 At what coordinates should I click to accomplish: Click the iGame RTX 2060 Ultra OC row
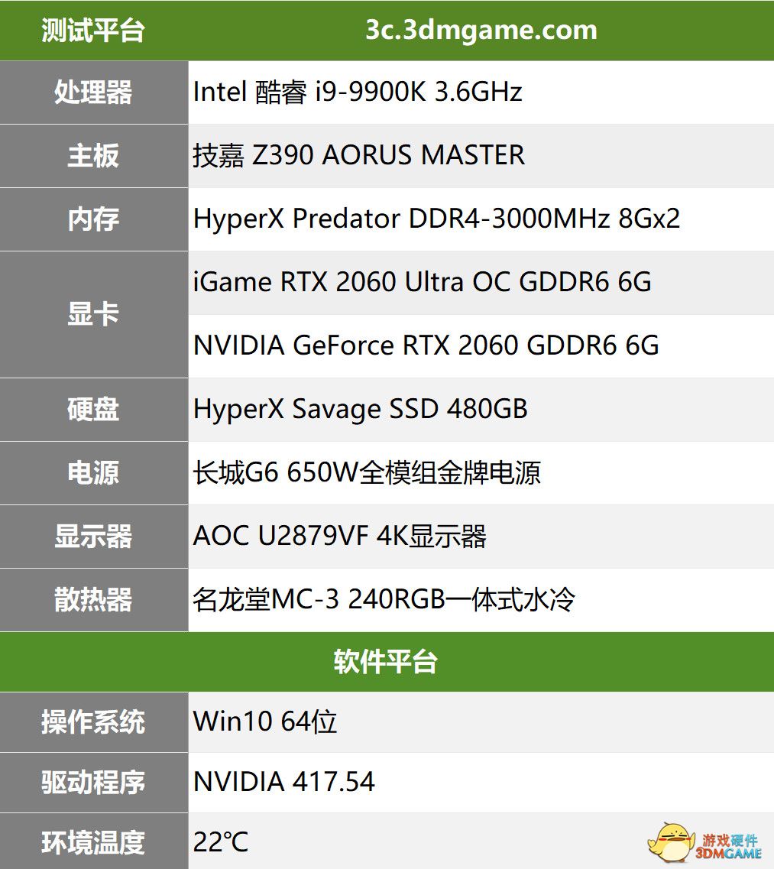click(481, 282)
